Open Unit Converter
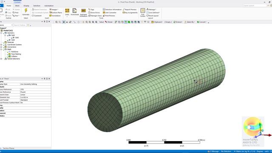Screen dimensions: 272x153 [x=110, y=13]
